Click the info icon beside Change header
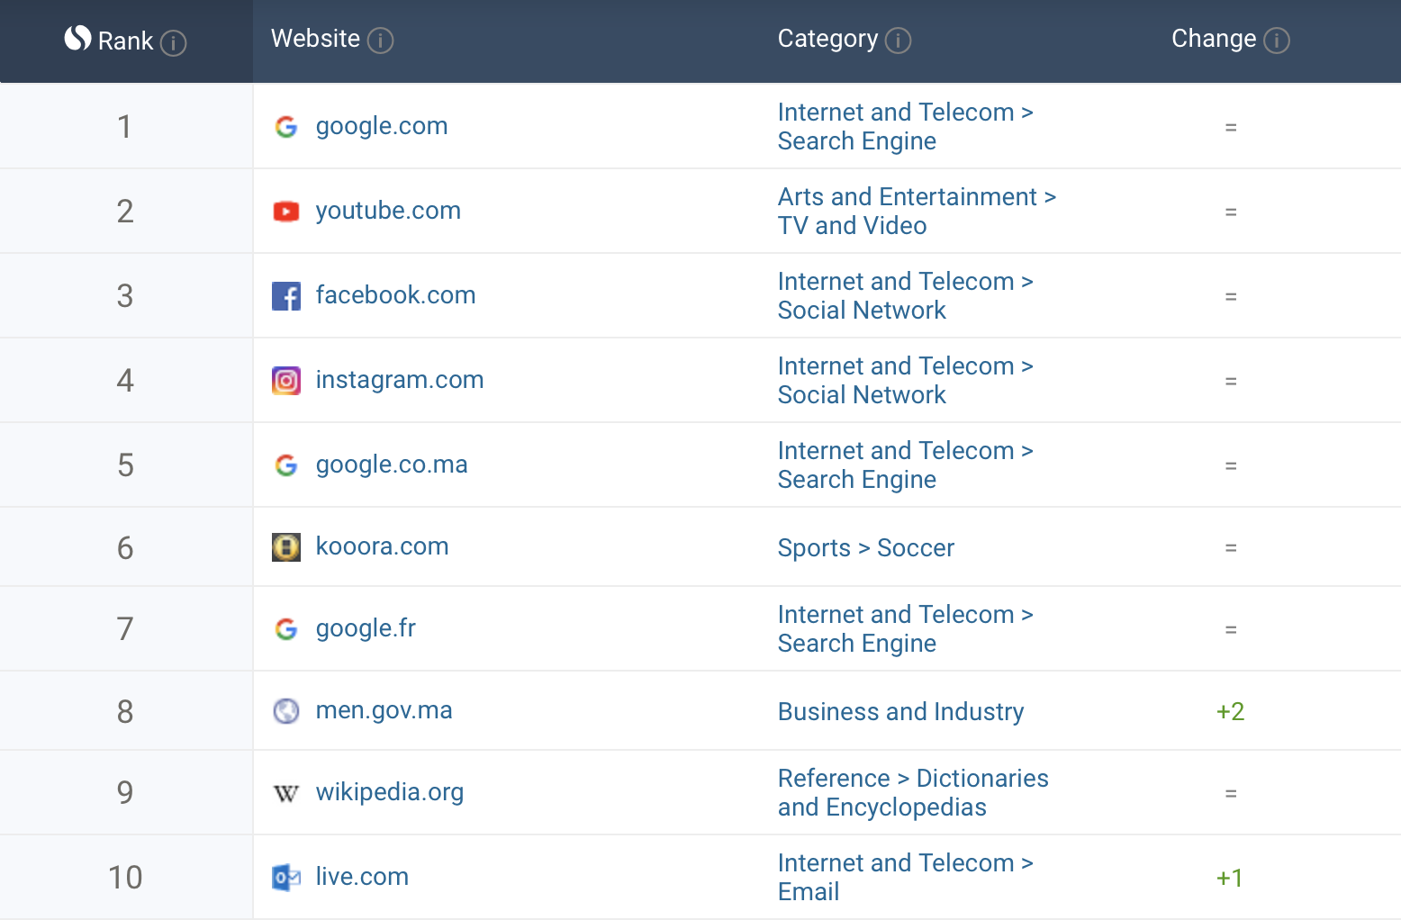1401x920 pixels. pyautogui.click(x=1276, y=41)
